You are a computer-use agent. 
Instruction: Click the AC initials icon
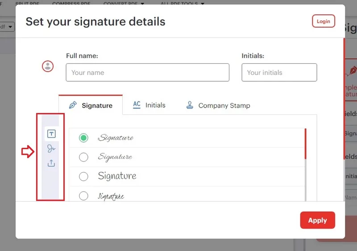[x=137, y=105]
